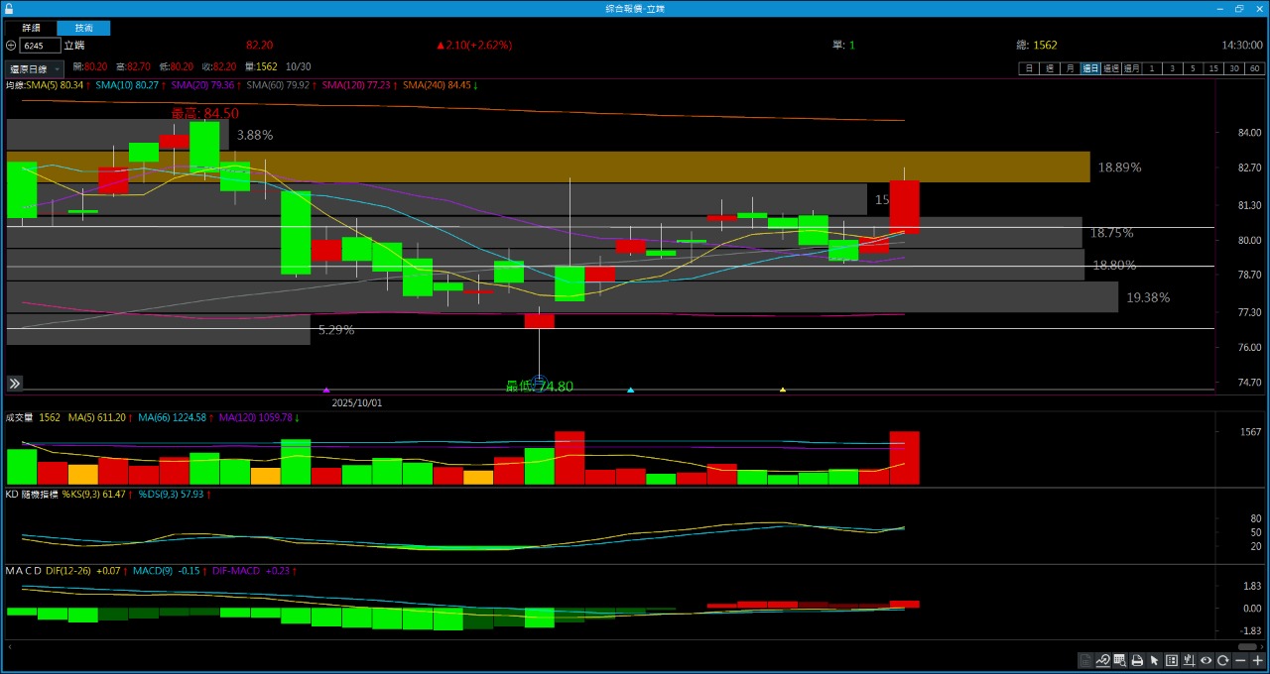Click the 成交量 volume panel label
This screenshot has height=674, width=1270.
(19, 418)
